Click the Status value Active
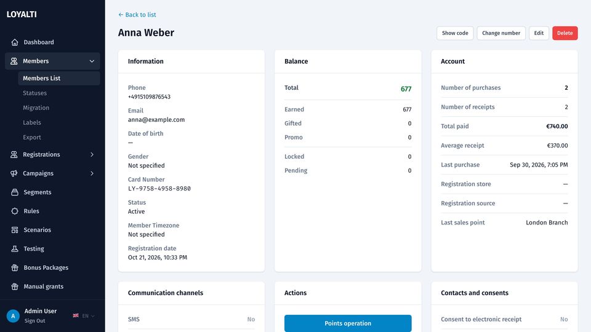Viewport: 591px width, 332px height. (137, 211)
